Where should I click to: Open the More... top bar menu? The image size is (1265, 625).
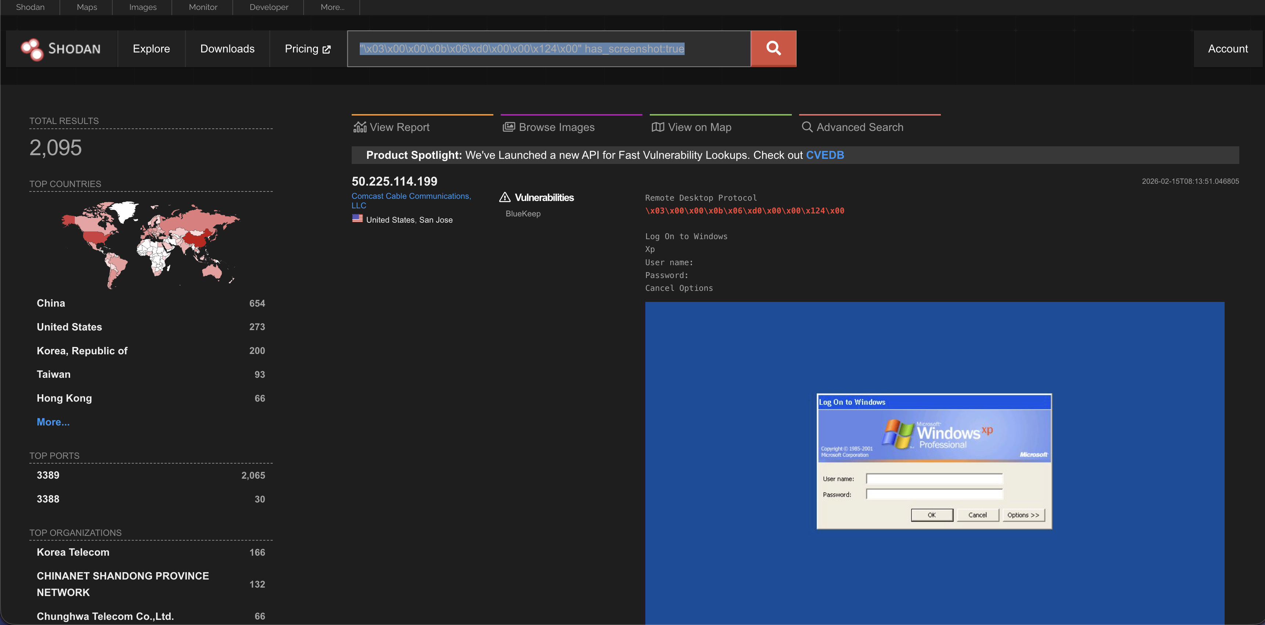[332, 7]
